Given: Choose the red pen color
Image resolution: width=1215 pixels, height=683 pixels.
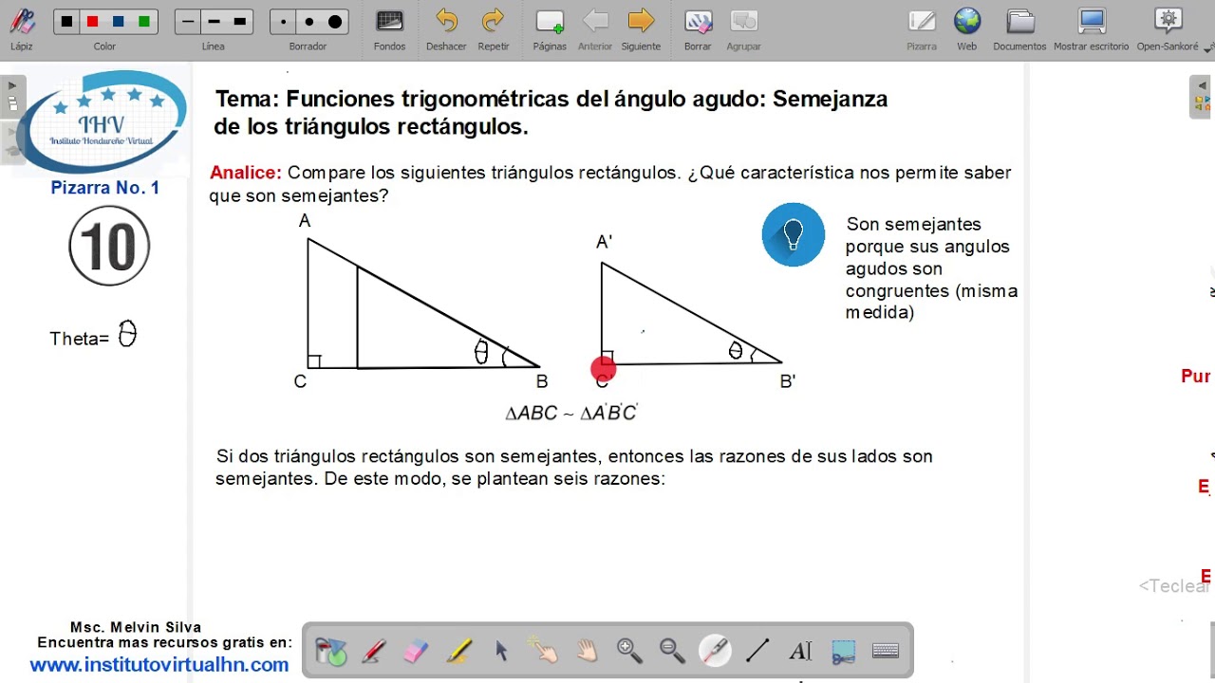Looking at the screenshot, I should coord(92,22).
